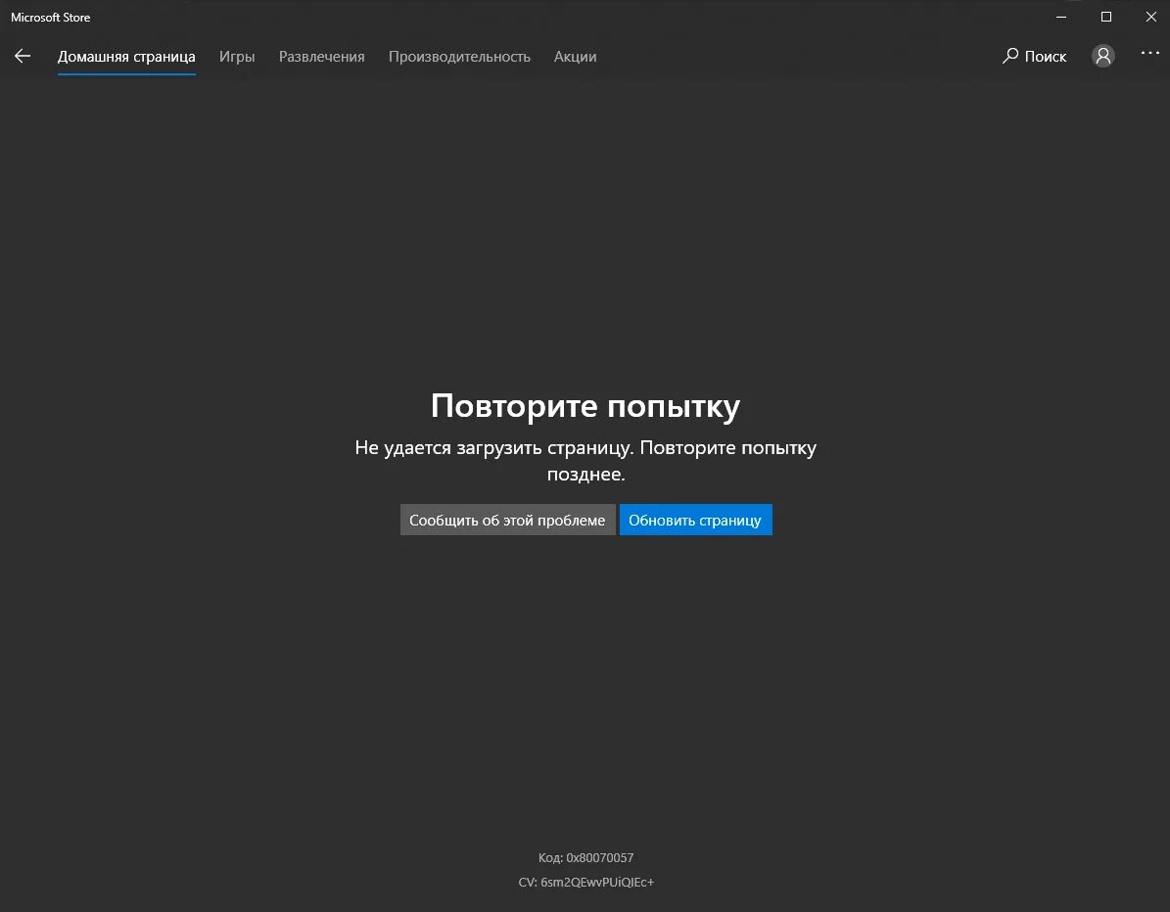Image resolution: width=1170 pixels, height=912 pixels.
Task: Open the three-dot more options menu
Action: pyautogui.click(x=1149, y=53)
